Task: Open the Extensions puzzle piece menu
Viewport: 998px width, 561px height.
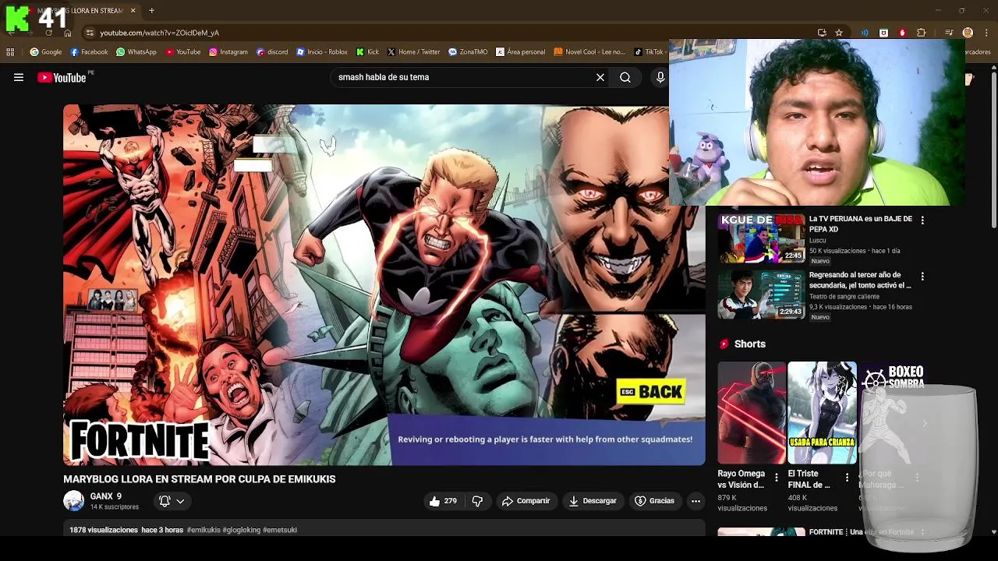Action: point(922,33)
